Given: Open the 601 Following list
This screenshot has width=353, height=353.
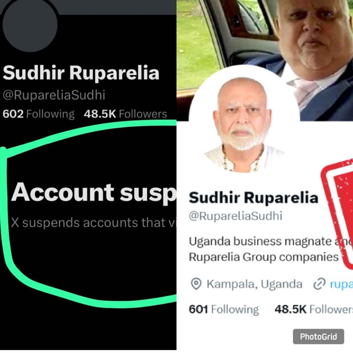Looking at the screenshot, I should 224,309.
